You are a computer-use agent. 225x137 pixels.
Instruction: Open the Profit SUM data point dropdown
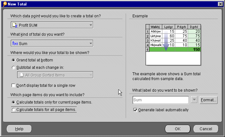click(x=91, y=25)
